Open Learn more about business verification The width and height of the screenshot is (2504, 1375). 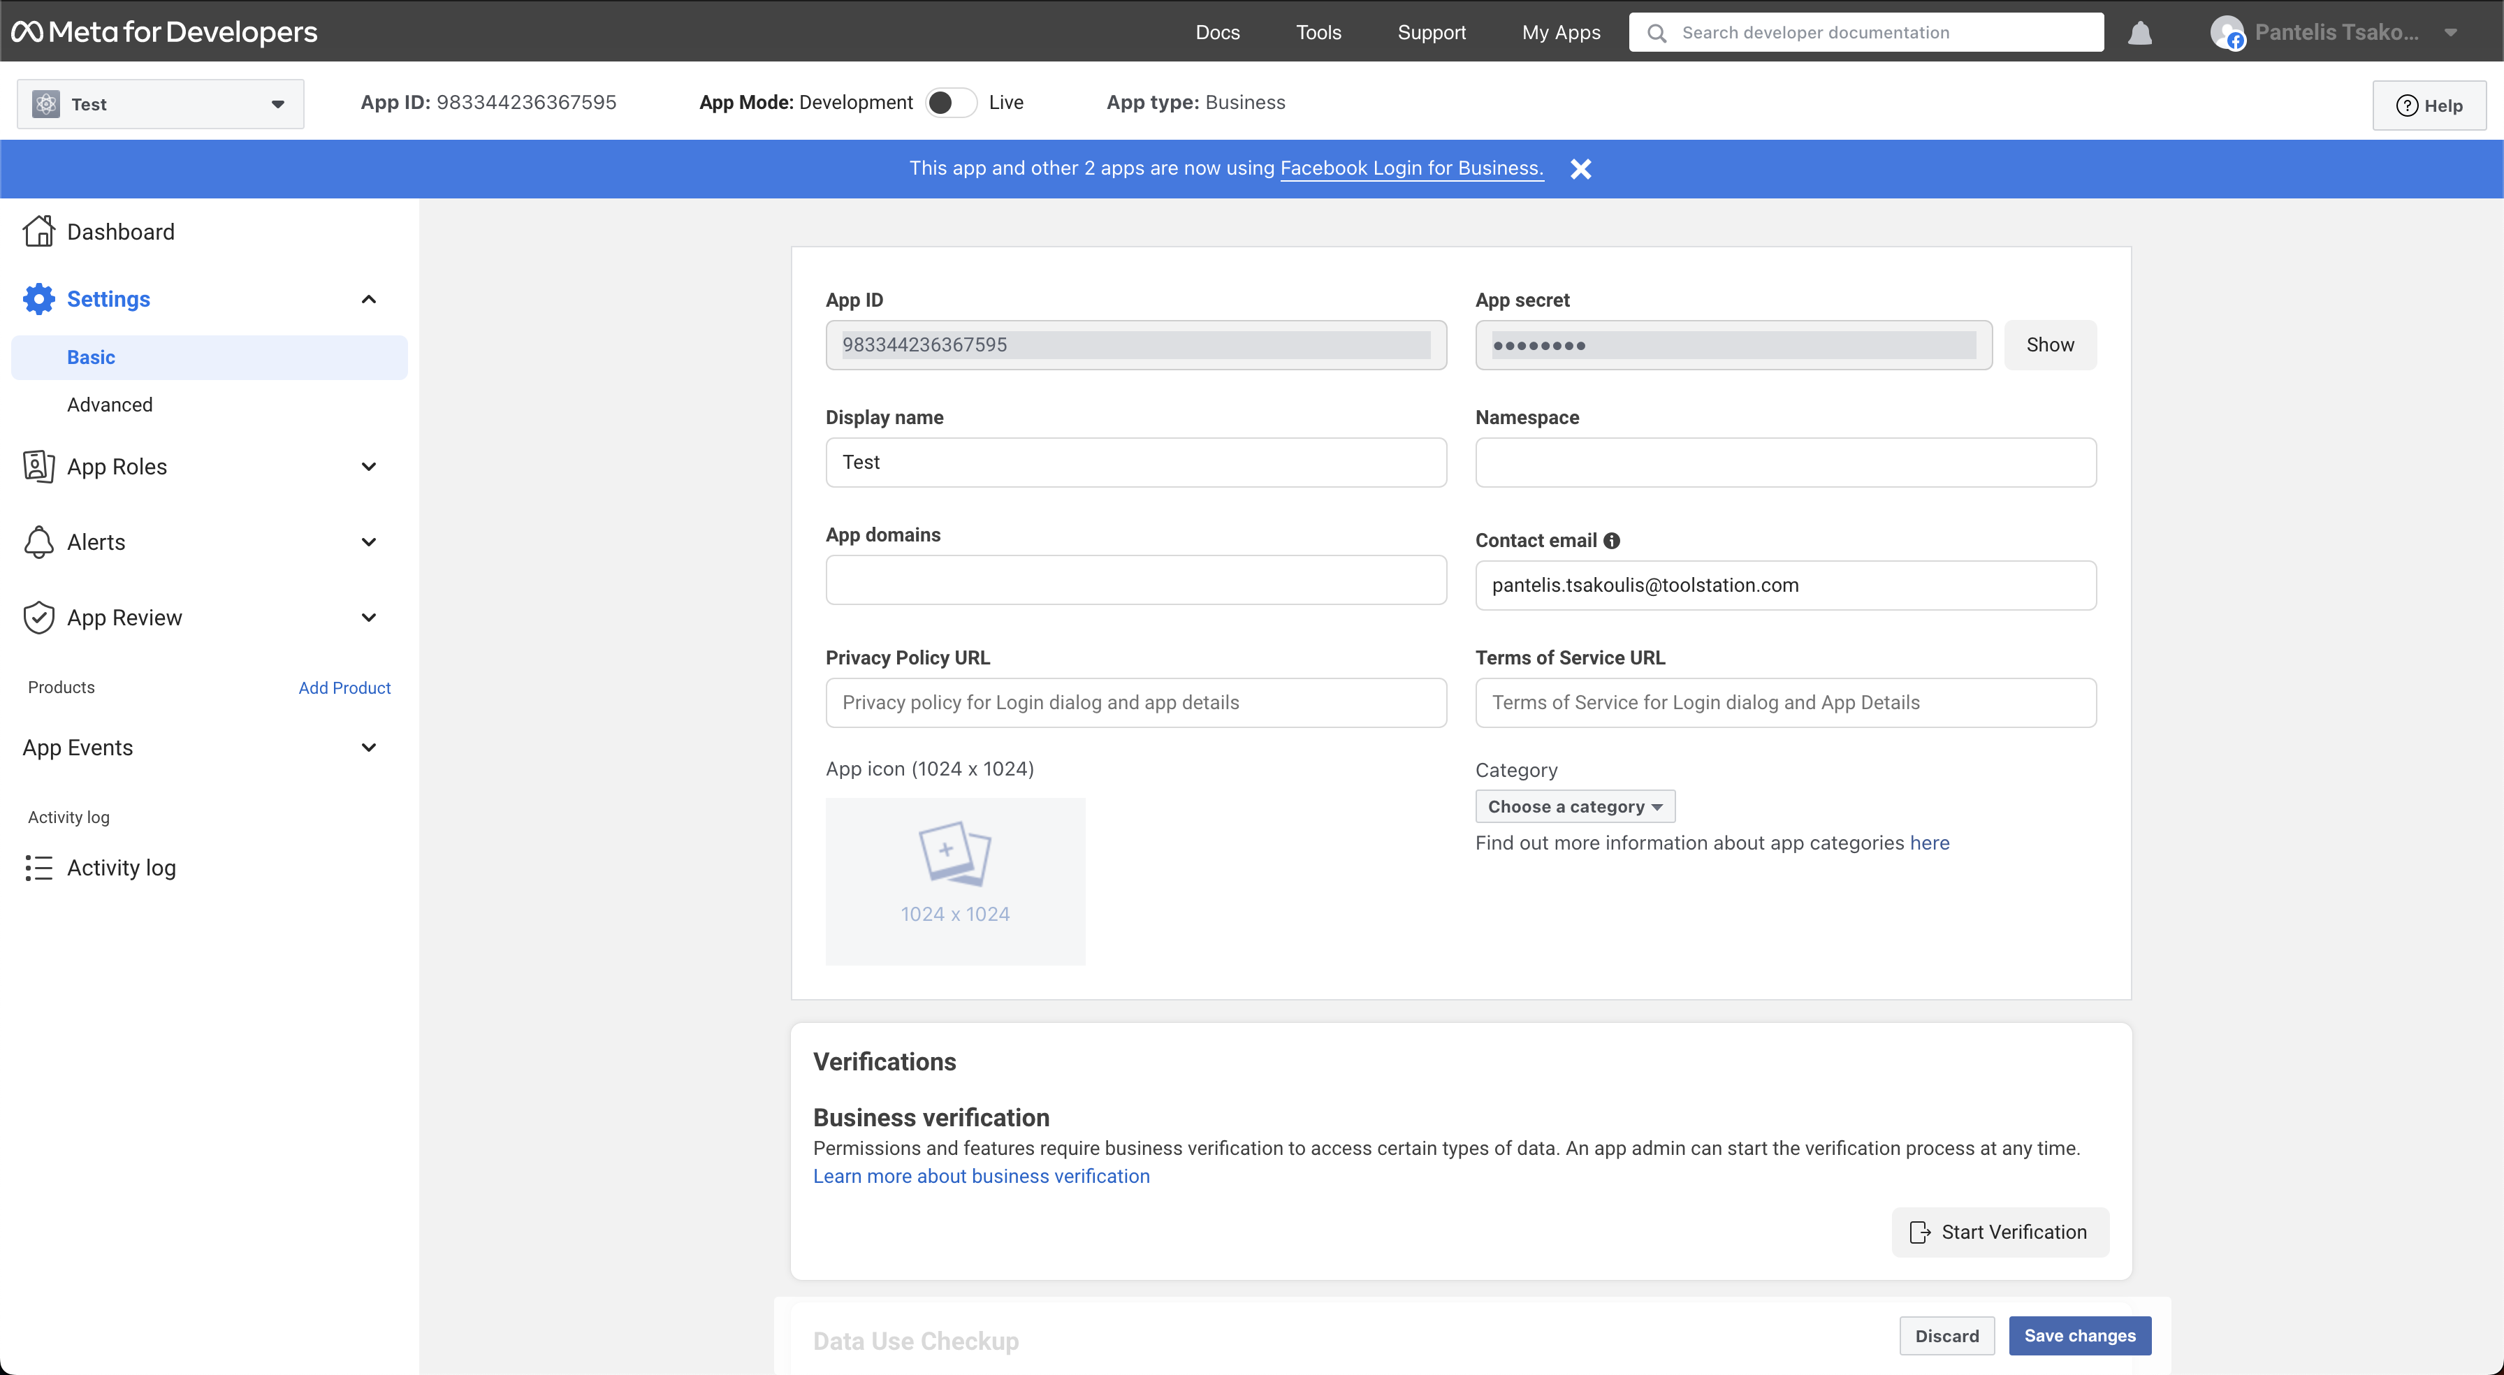point(981,1176)
